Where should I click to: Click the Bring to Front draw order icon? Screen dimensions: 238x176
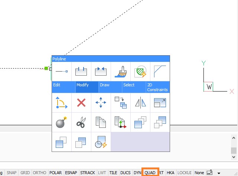[x=140, y=122]
